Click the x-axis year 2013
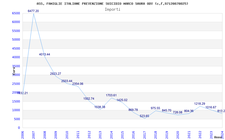 [x=100, y=135]
